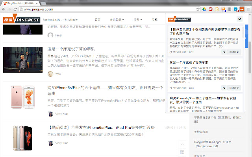
Task: Select the PingWest品玩 browser tab
Action: (20, 3)
